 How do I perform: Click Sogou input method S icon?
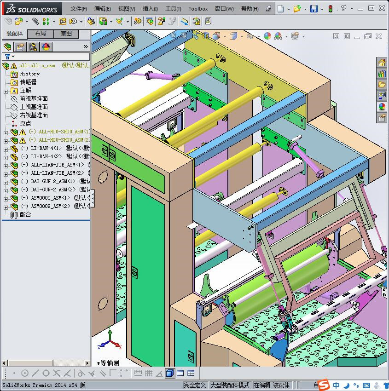[x=324, y=385]
